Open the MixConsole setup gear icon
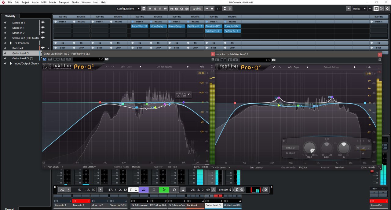 387,9
